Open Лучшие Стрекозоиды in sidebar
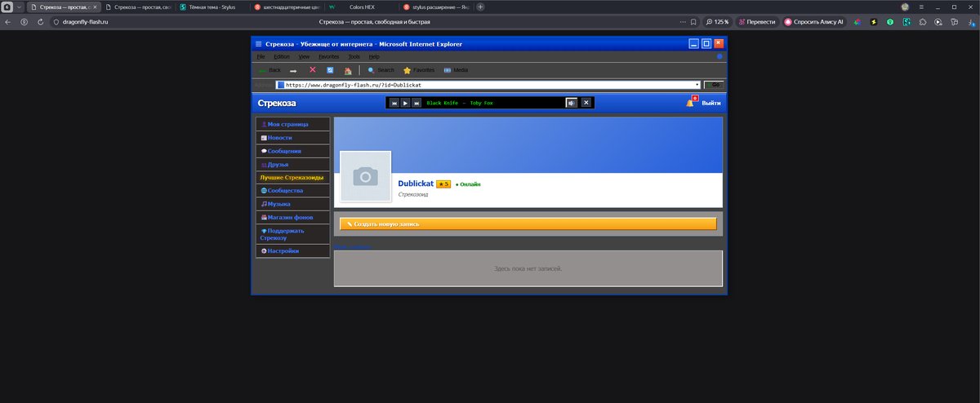The image size is (980, 403). (x=293, y=177)
